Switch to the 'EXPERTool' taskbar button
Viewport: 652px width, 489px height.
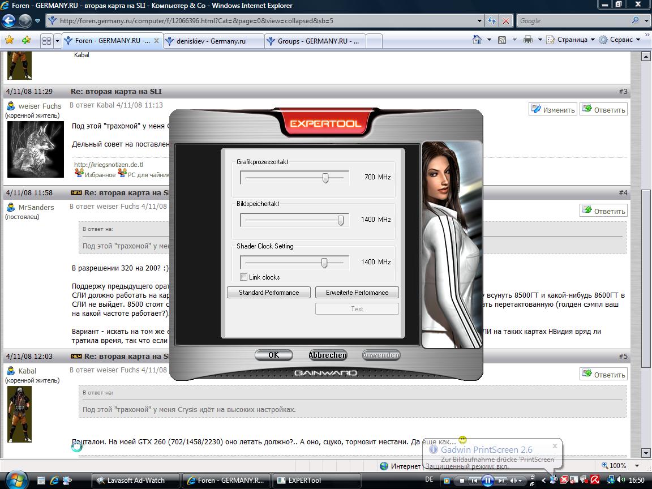coord(316,481)
